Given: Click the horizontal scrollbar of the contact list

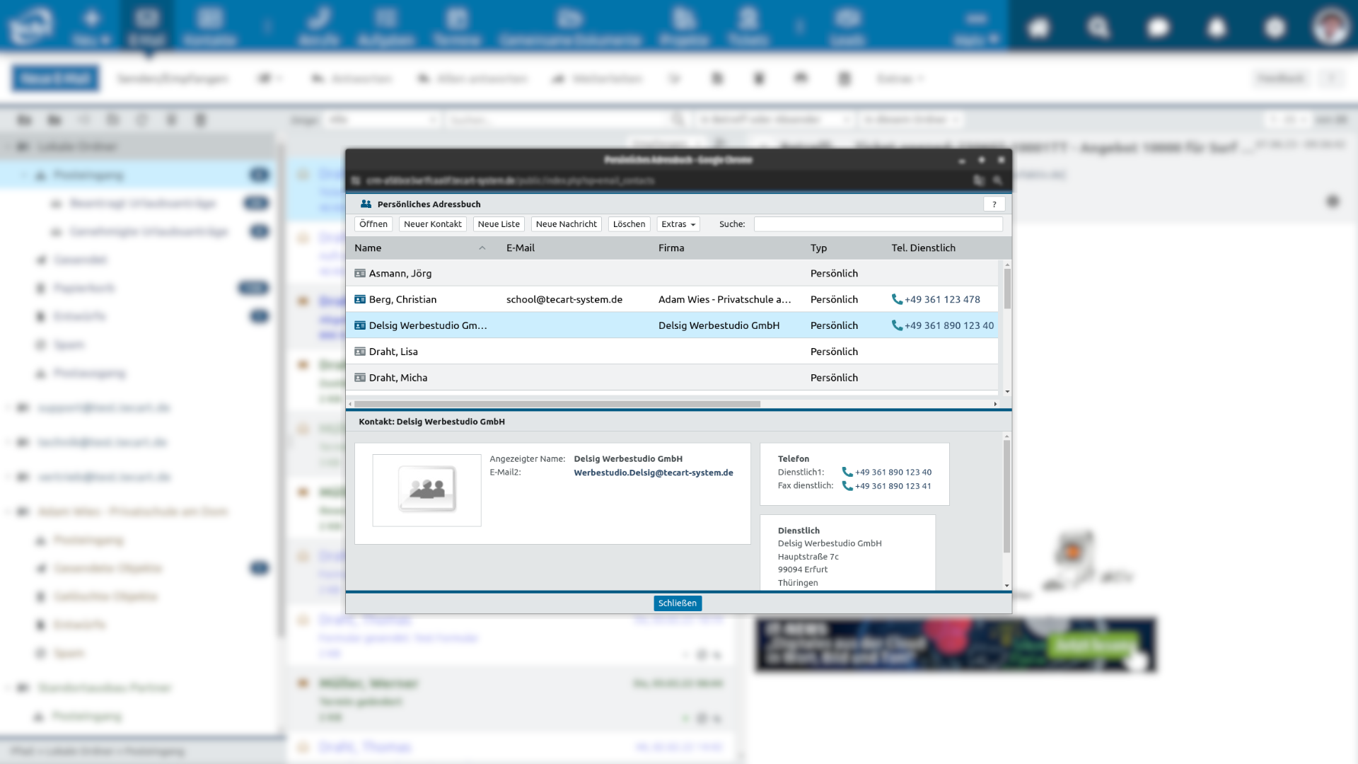Looking at the screenshot, I should pos(557,405).
